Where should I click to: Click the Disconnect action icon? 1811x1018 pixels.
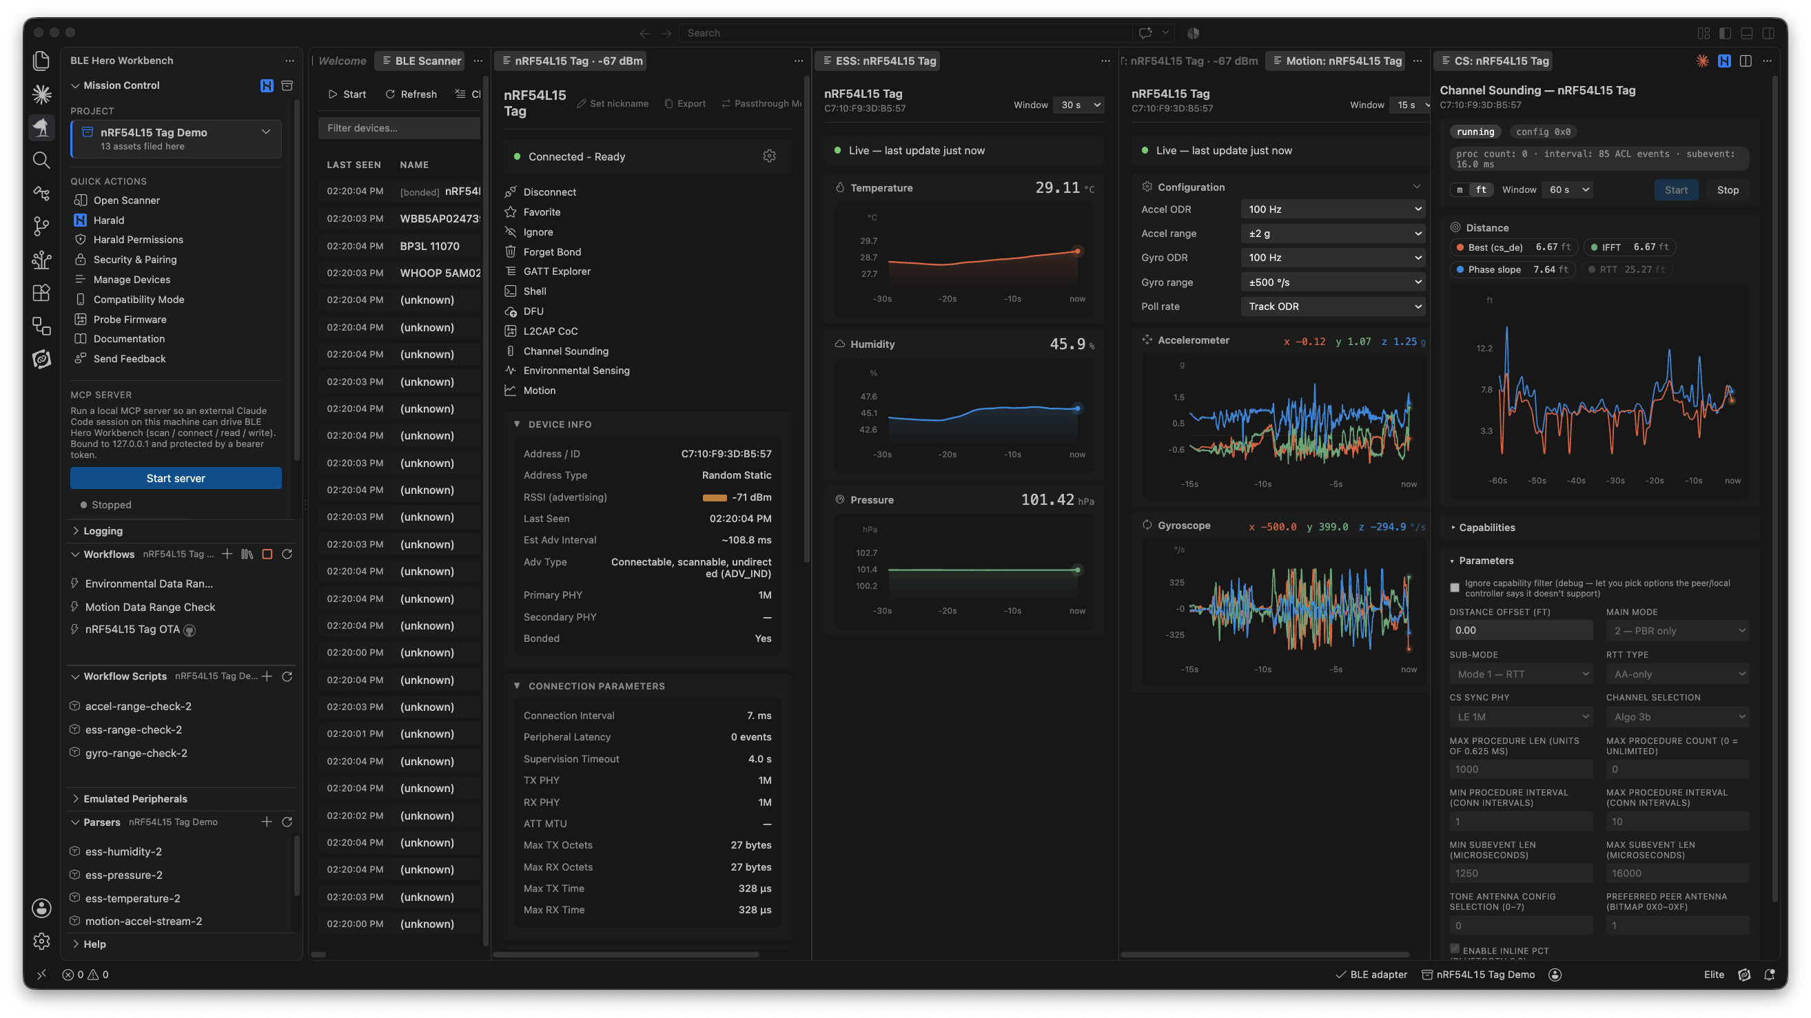click(511, 191)
